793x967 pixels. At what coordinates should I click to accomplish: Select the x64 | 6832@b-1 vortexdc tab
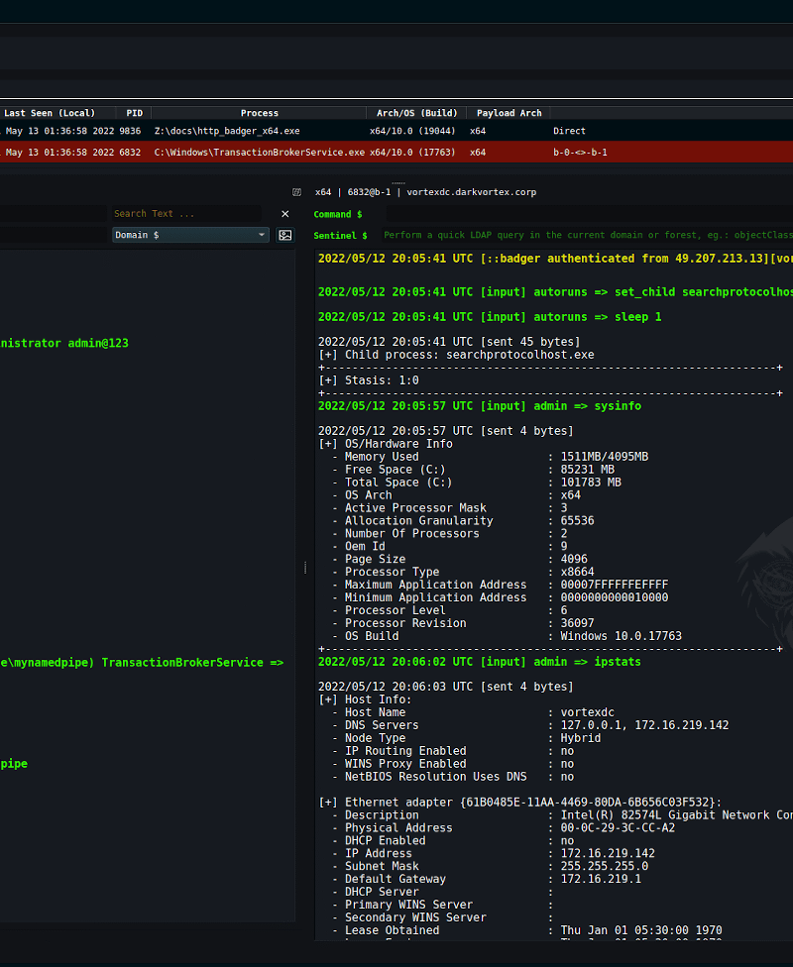click(425, 192)
